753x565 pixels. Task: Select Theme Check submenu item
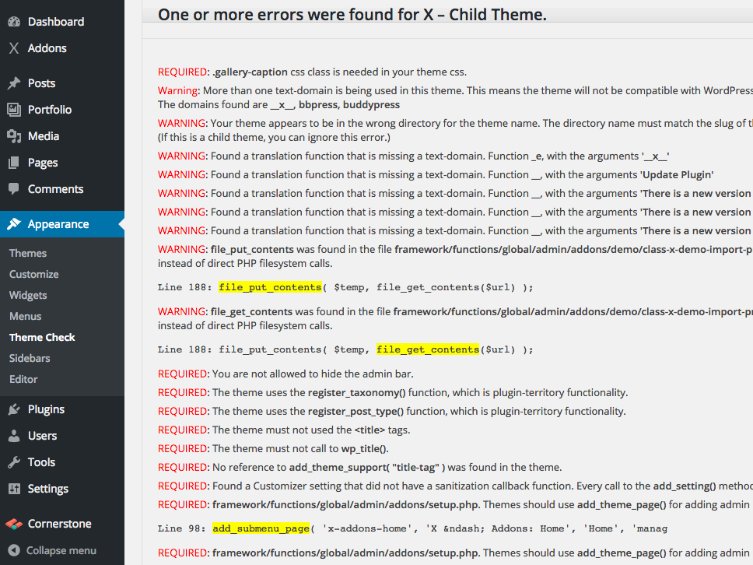42,337
